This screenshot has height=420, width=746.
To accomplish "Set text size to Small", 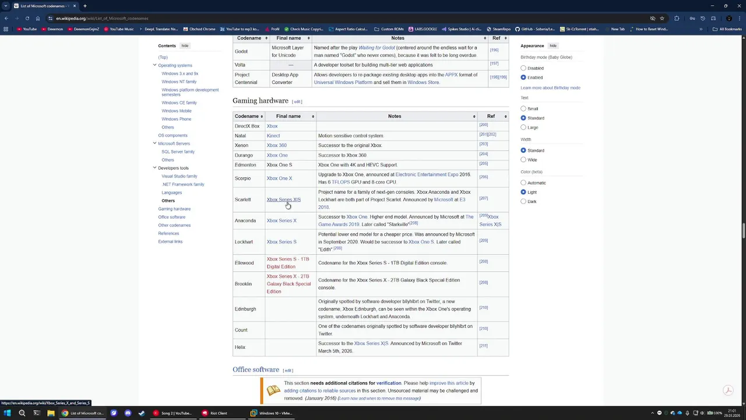I will tap(523, 108).
